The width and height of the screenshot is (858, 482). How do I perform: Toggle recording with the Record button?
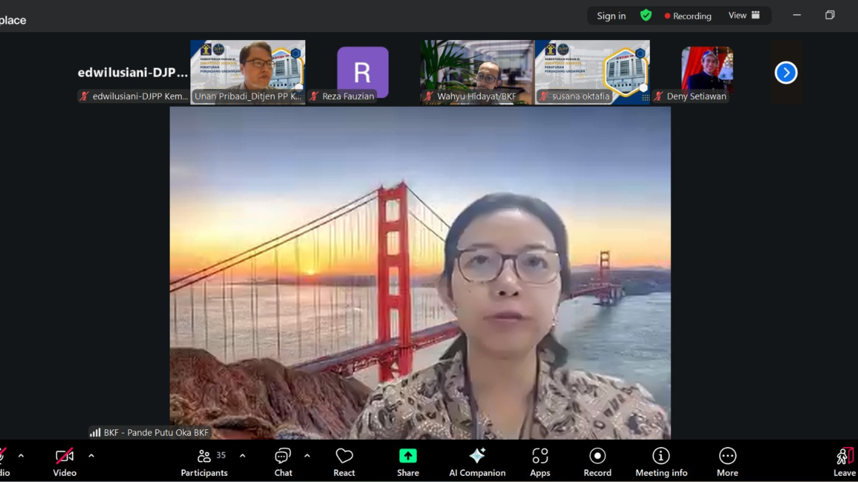(x=597, y=456)
